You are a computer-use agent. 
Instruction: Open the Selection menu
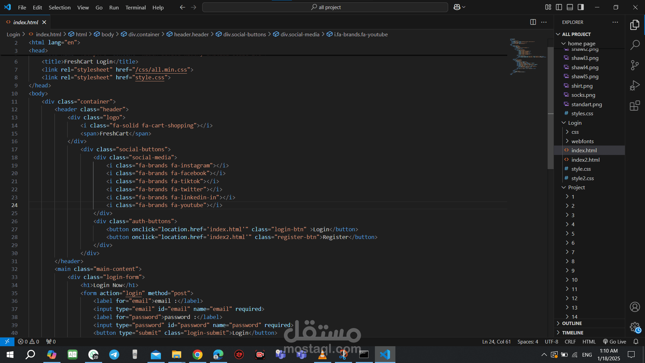click(x=59, y=7)
